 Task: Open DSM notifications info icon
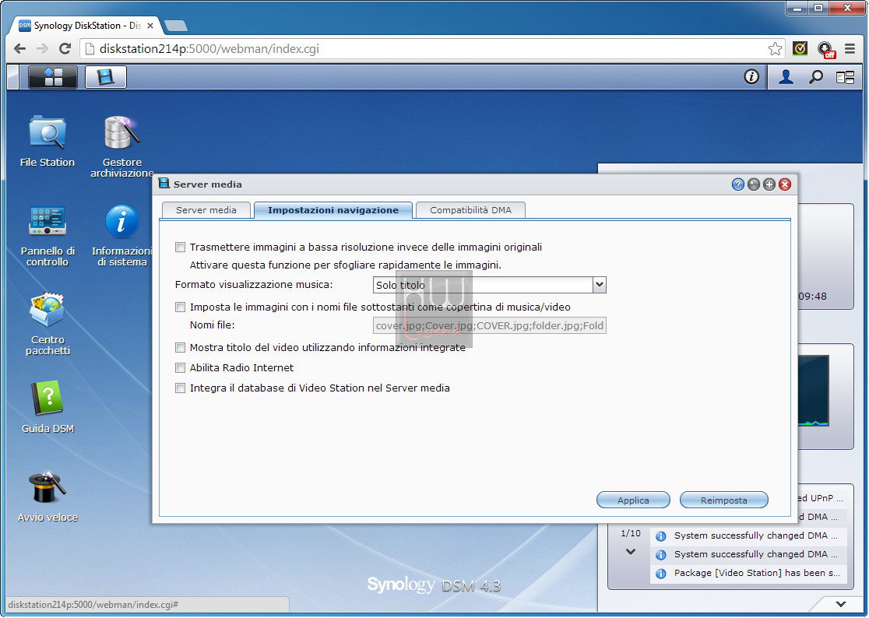[x=751, y=76]
